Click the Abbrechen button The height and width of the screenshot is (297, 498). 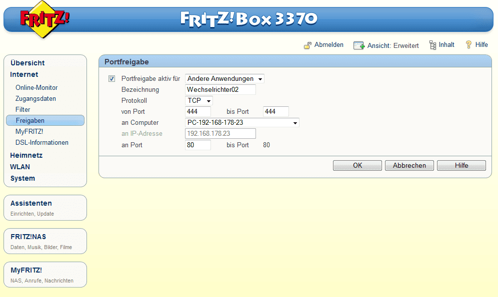(x=409, y=165)
